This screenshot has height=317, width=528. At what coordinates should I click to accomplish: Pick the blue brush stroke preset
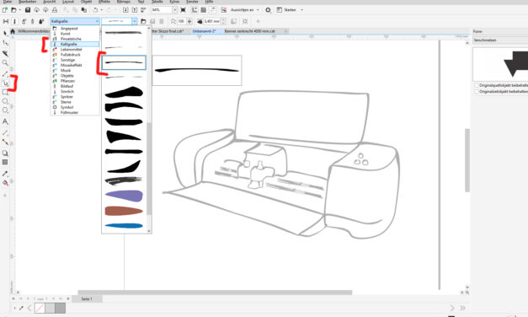[124, 226]
